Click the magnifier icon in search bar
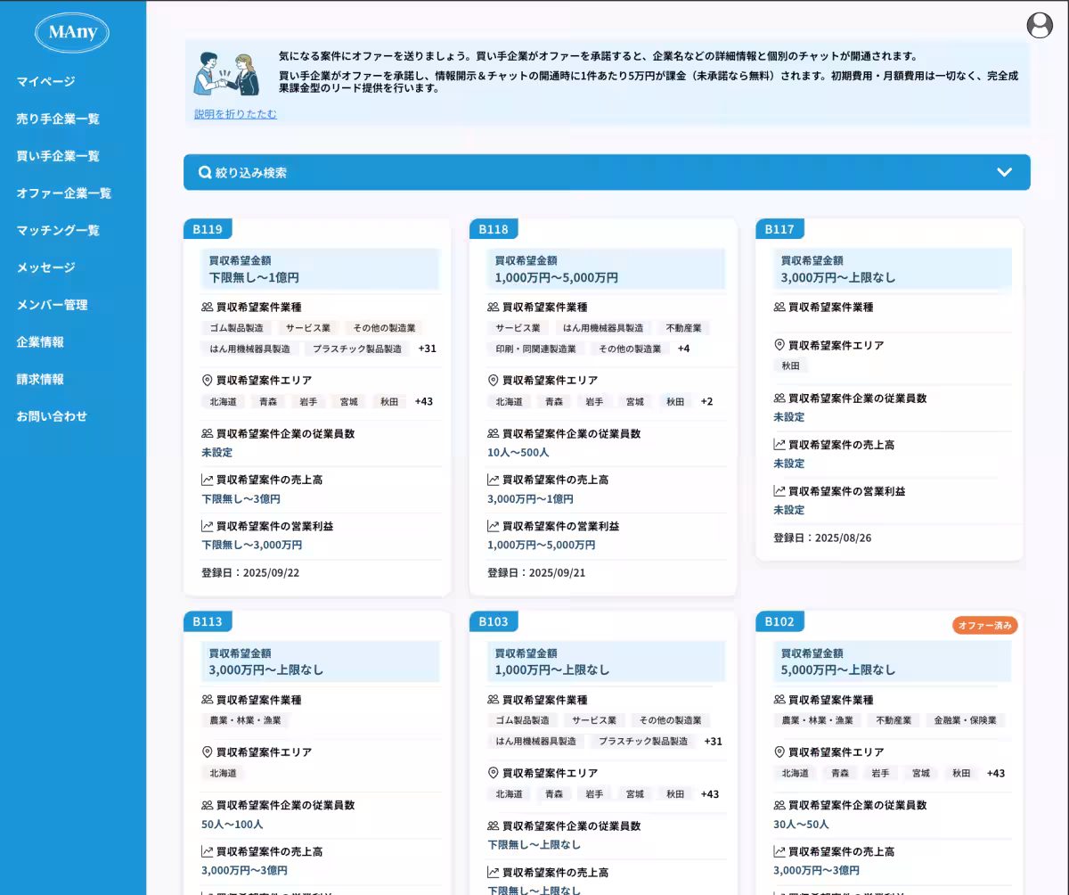 pyautogui.click(x=204, y=173)
